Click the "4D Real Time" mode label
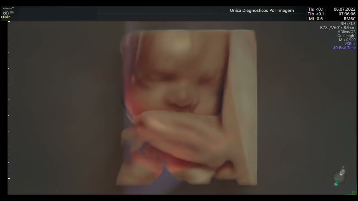This screenshot has width=358, height=201. coord(344,48)
